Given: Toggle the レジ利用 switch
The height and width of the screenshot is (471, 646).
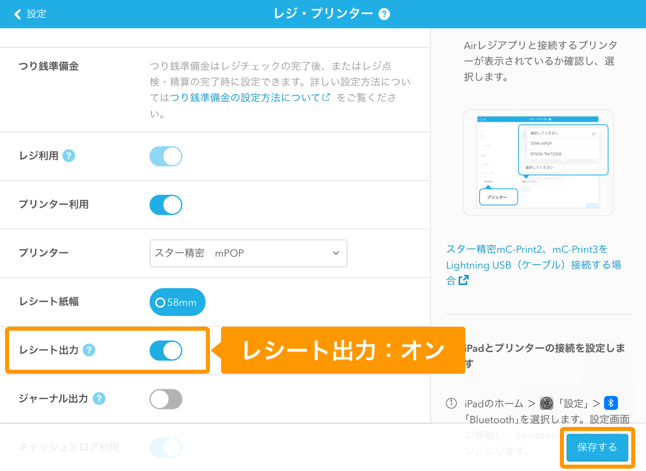Looking at the screenshot, I should coord(166,156).
